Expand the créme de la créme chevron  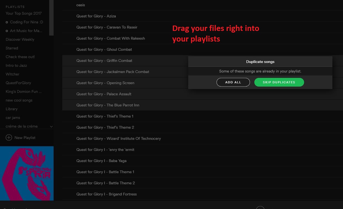[x=51, y=126]
